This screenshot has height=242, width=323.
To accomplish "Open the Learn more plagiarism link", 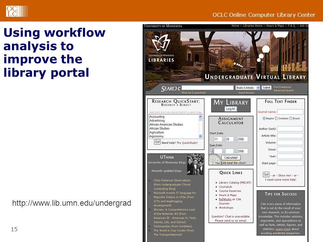I will (283, 229).
